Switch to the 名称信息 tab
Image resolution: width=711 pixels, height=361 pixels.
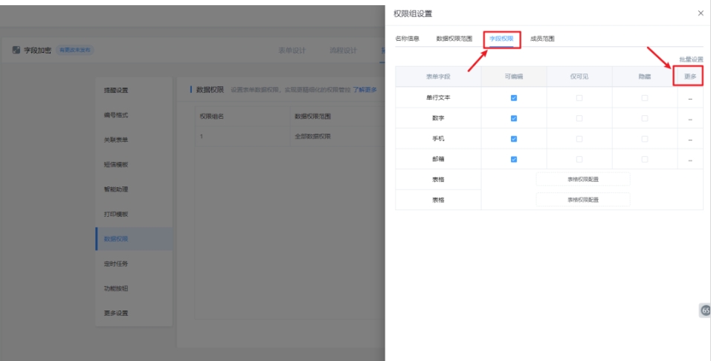click(407, 38)
